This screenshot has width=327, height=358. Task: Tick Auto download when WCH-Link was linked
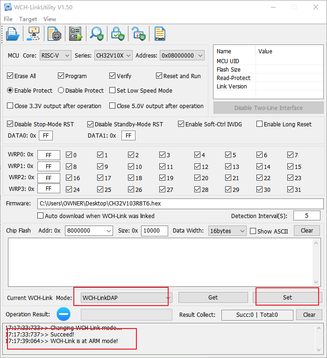pos(41,216)
